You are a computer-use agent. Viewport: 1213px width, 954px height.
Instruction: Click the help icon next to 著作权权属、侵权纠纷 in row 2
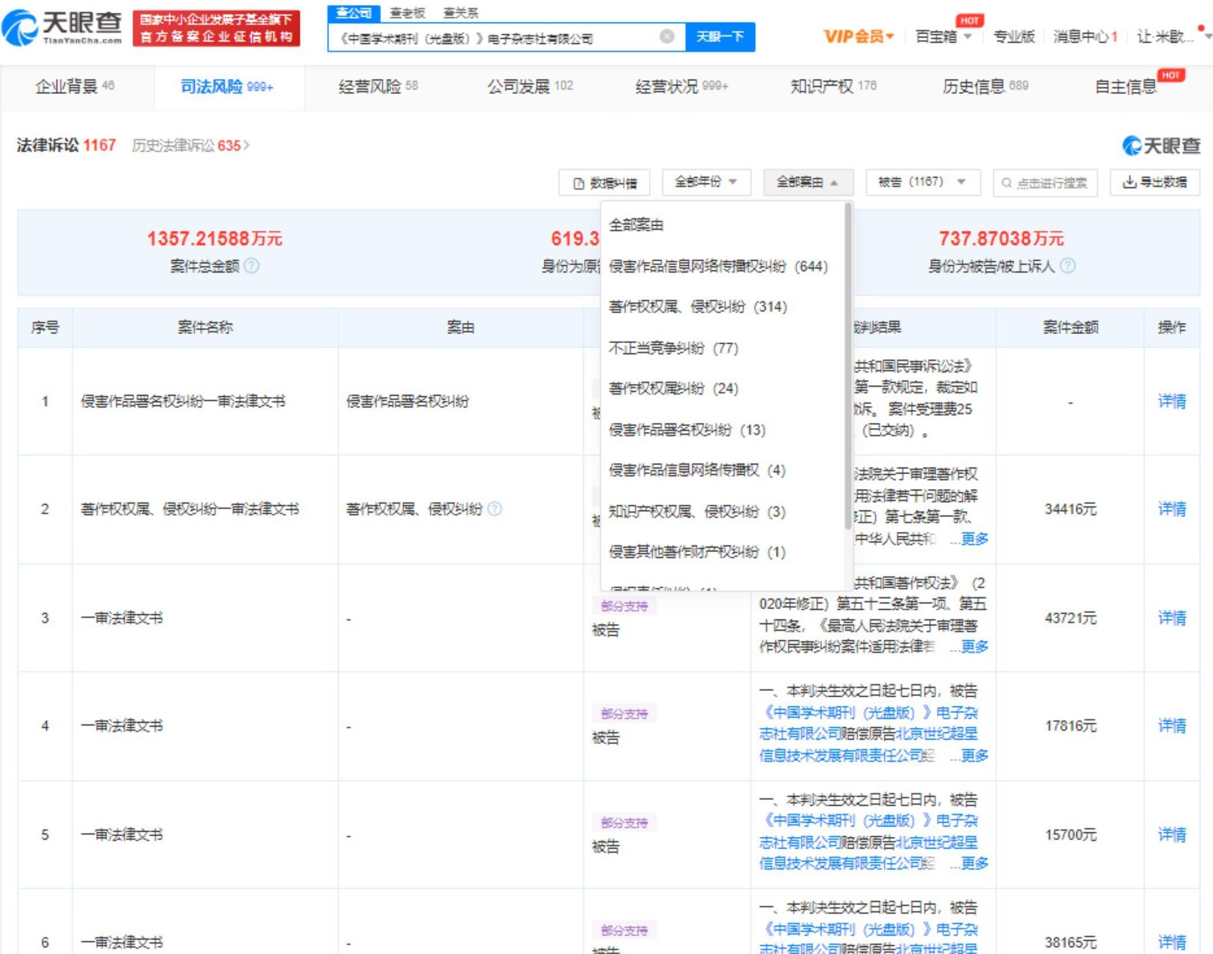495,509
